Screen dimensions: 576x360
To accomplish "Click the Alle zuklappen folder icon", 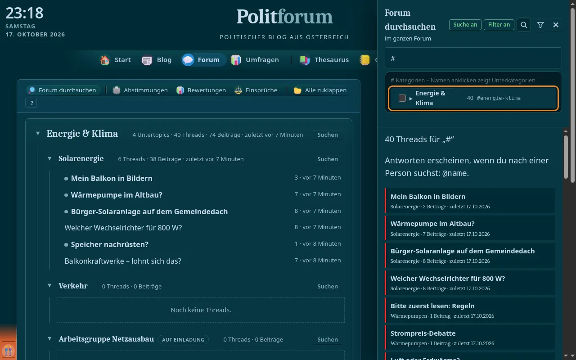I will point(297,90).
